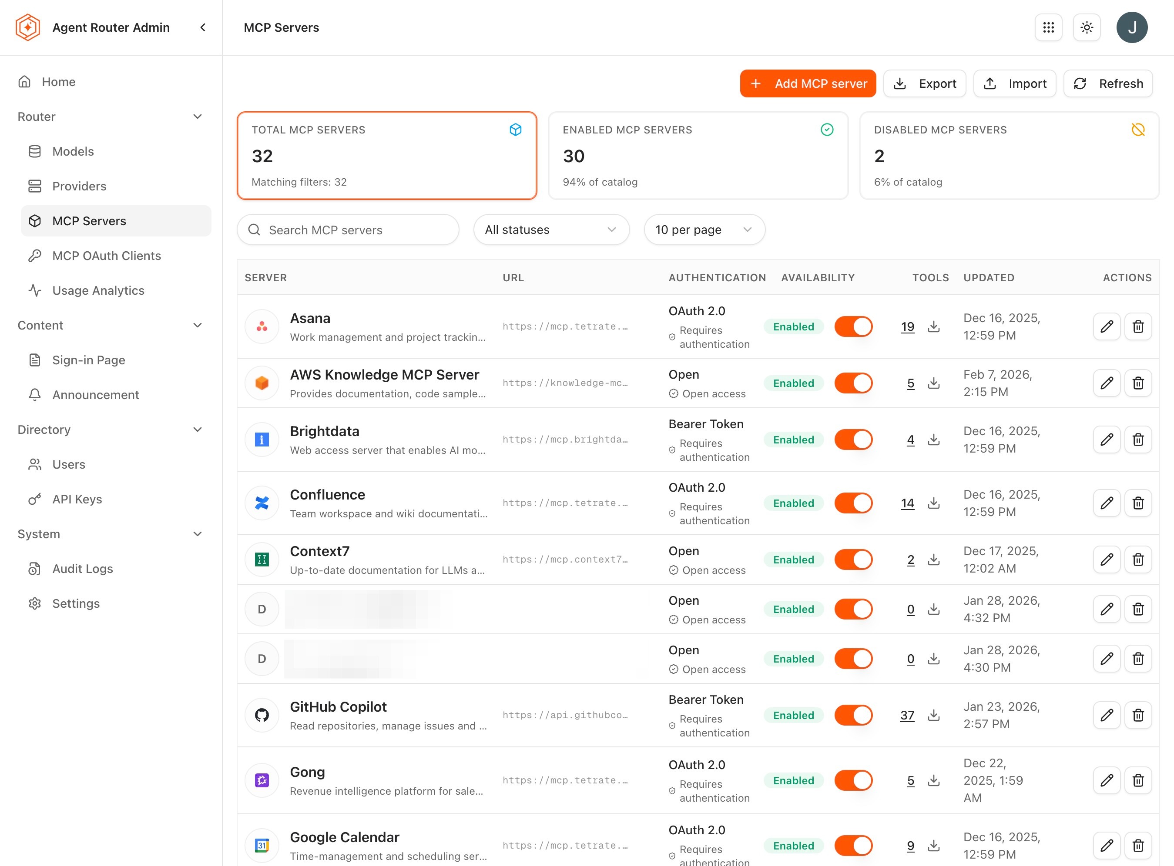Viewport: 1174px width, 866px height.
Task: Delete the Asana server
Action: [x=1138, y=326]
